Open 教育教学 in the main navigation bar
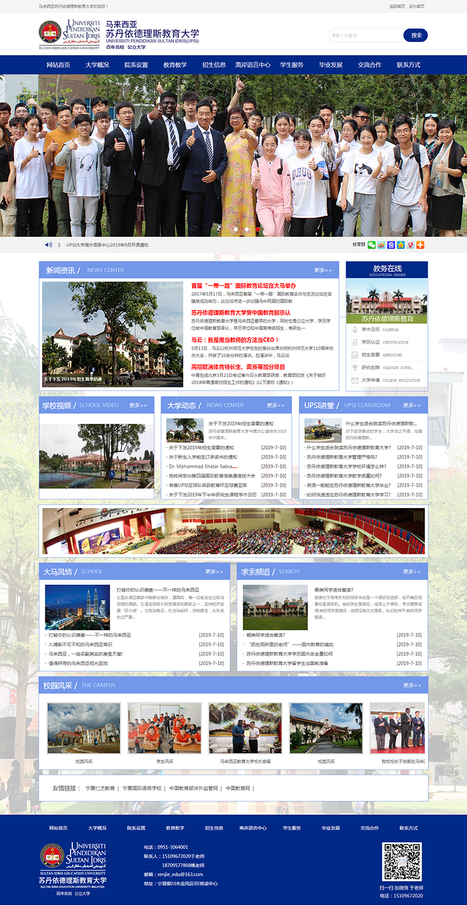The height and width of the screenshot is (905, 467). pyautogui.click(x=175, y=65)
